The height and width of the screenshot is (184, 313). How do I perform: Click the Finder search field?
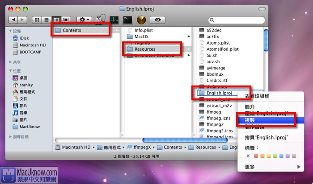[x=237, y=20]
